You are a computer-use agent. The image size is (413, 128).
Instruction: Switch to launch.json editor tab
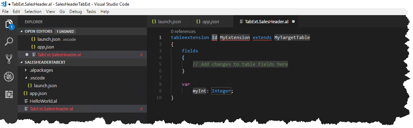click(x=168, y=22)
